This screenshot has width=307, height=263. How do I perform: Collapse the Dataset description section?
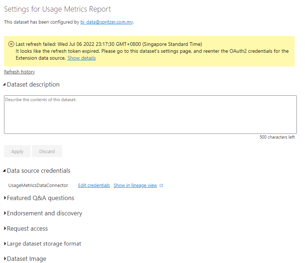[x=31, y=84]
